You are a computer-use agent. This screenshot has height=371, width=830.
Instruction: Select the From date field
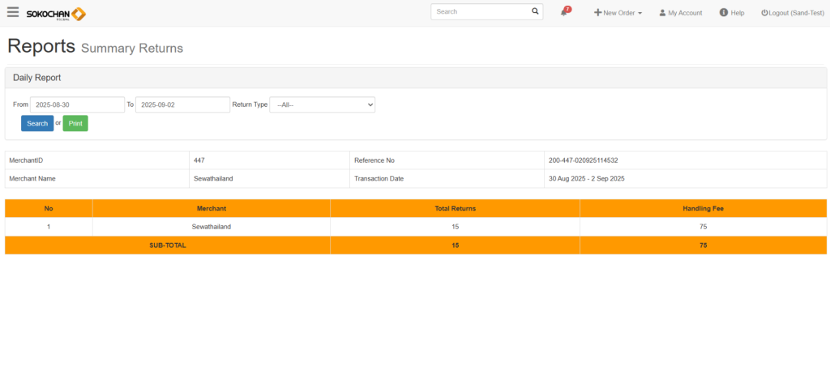[77, 104]
